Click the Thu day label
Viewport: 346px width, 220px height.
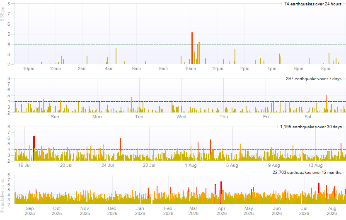224,117
